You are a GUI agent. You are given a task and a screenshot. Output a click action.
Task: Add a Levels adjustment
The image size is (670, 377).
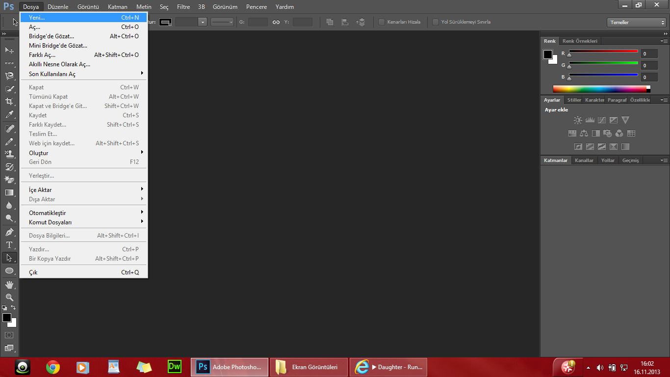590,120
